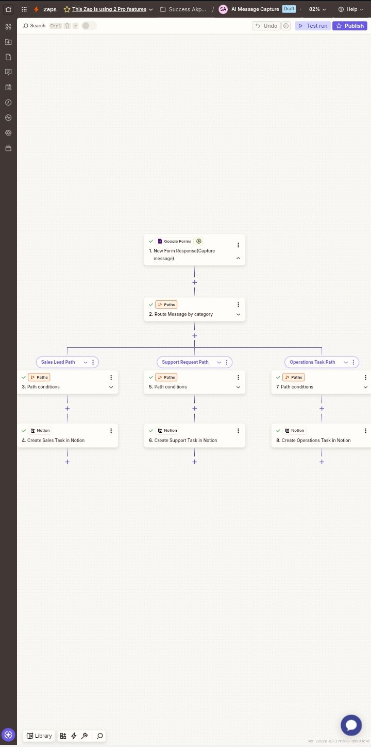Click the search magnifier in bottom toolbar
Viewport: 371px width, 747px height.
[100, 736]
